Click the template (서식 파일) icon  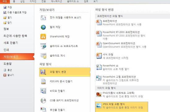click(x=99, y=56)
